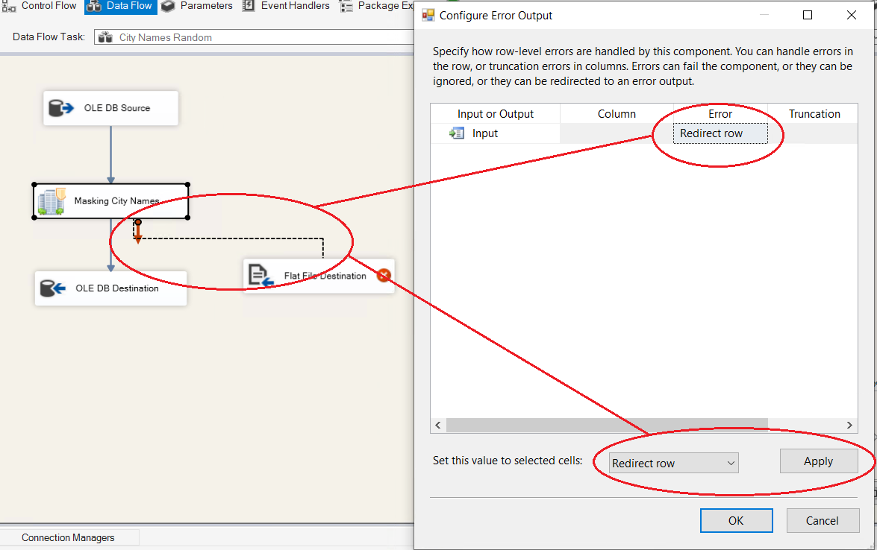Click the red error badge on Flat File Destination
Screen dimensions: 877x550
(384, 276)
